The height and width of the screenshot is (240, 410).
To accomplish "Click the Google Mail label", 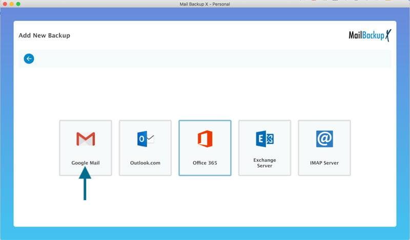I will click(x=86, y=163).
